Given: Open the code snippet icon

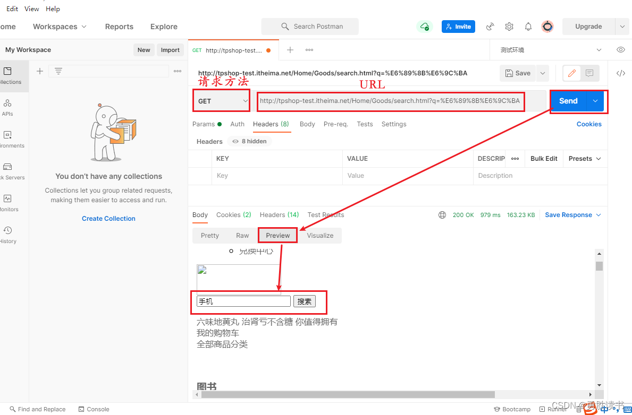Looking at the screenshot, I should click(621, 73).
